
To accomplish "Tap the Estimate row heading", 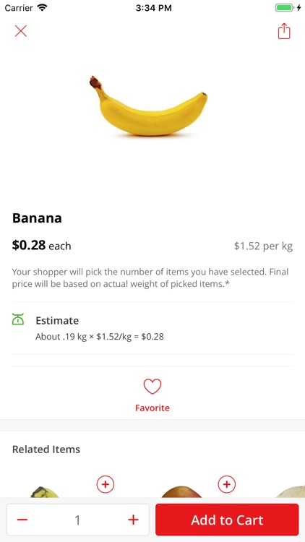I will [x=57, y=320].
